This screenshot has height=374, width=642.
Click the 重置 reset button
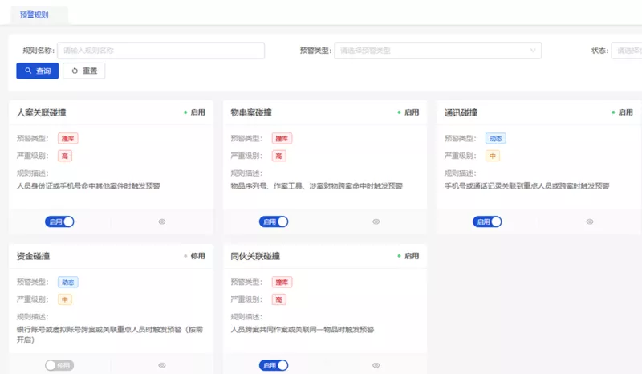tap(84, 71)
